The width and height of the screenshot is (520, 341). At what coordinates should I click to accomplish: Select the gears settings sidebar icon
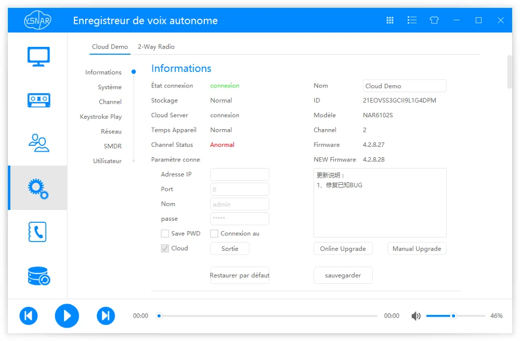(38, 188)
